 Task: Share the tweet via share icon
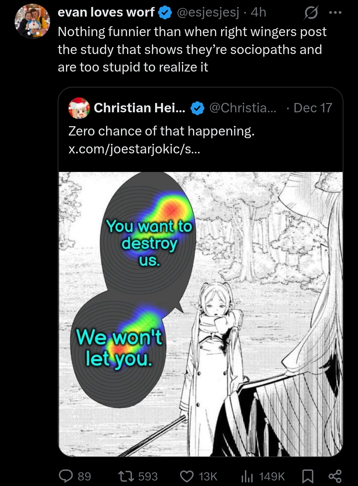coord(335,476)
